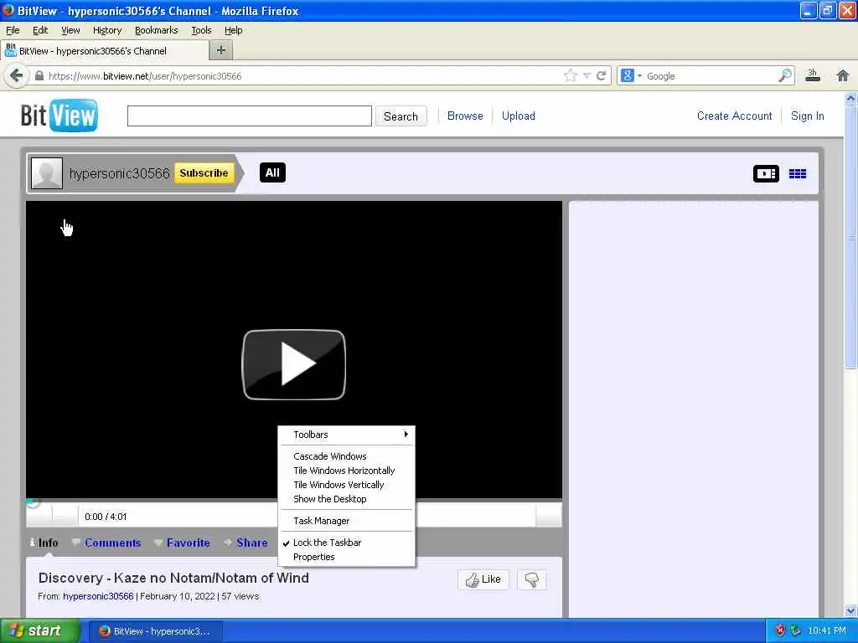The width and height of the screenshot is (858, 643).
Task: Open the Help menu
Action: 234,30
